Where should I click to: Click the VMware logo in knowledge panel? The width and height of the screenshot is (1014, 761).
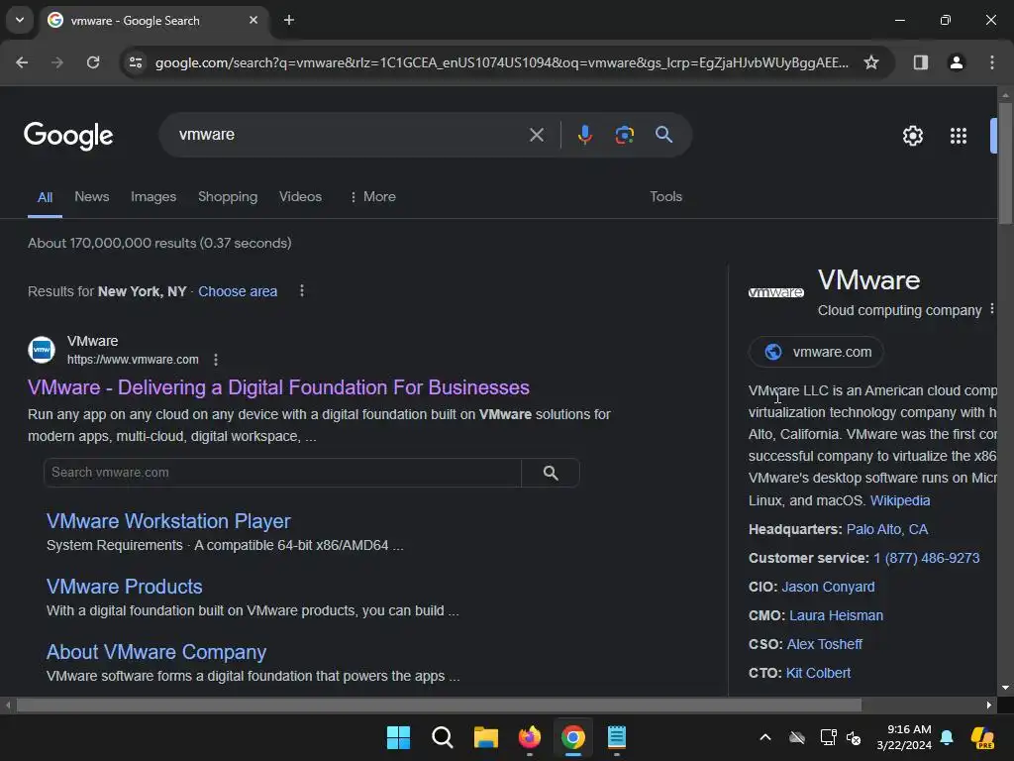tap(776, 292)
